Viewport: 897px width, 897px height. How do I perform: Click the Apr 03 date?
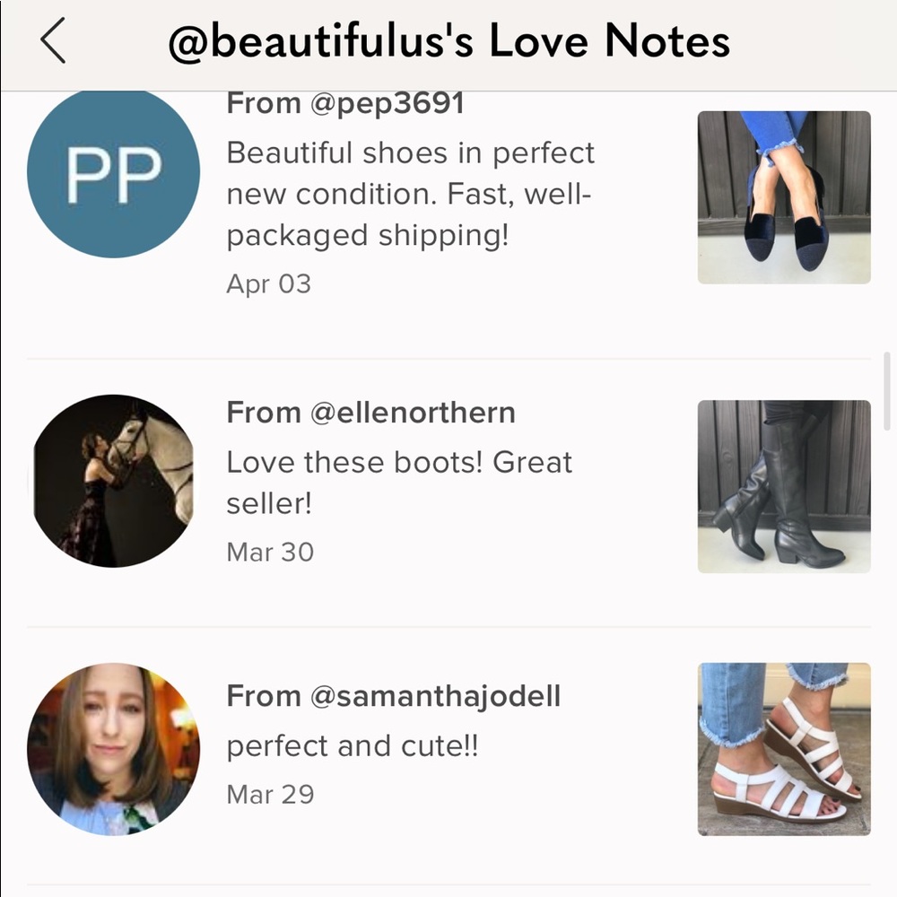[x=268, y=284]
